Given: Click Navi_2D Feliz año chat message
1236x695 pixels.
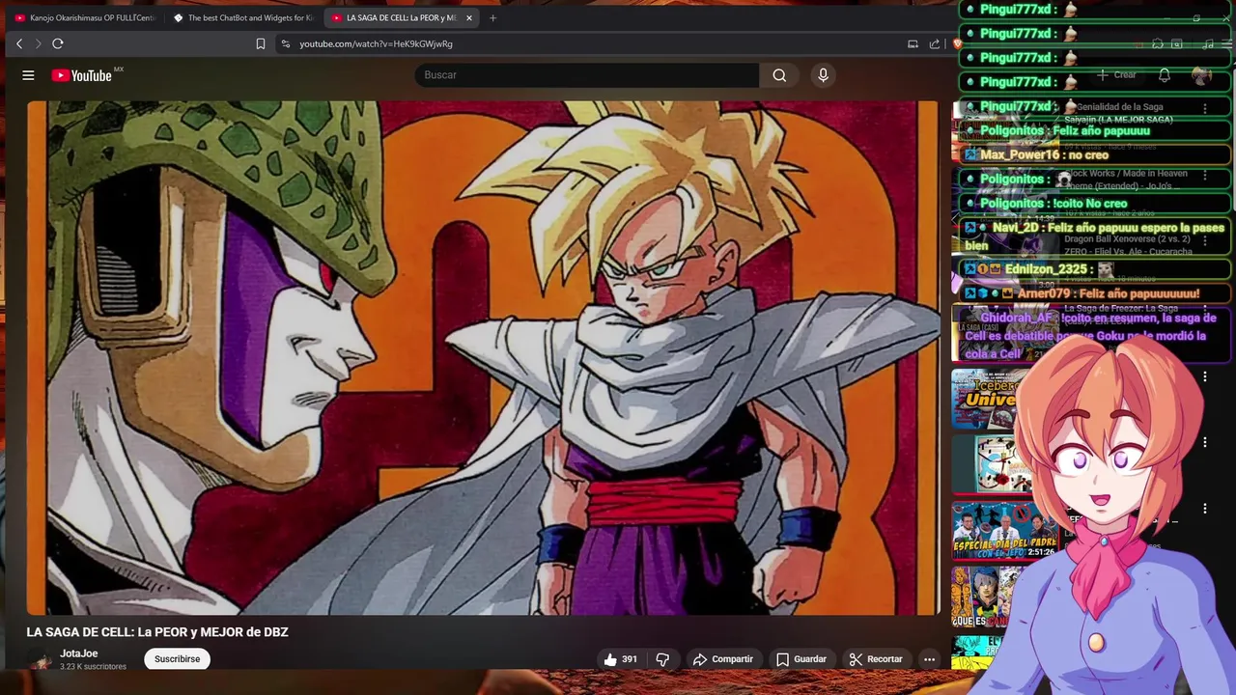Looking at the screenshot, I should click(1095, 236).
